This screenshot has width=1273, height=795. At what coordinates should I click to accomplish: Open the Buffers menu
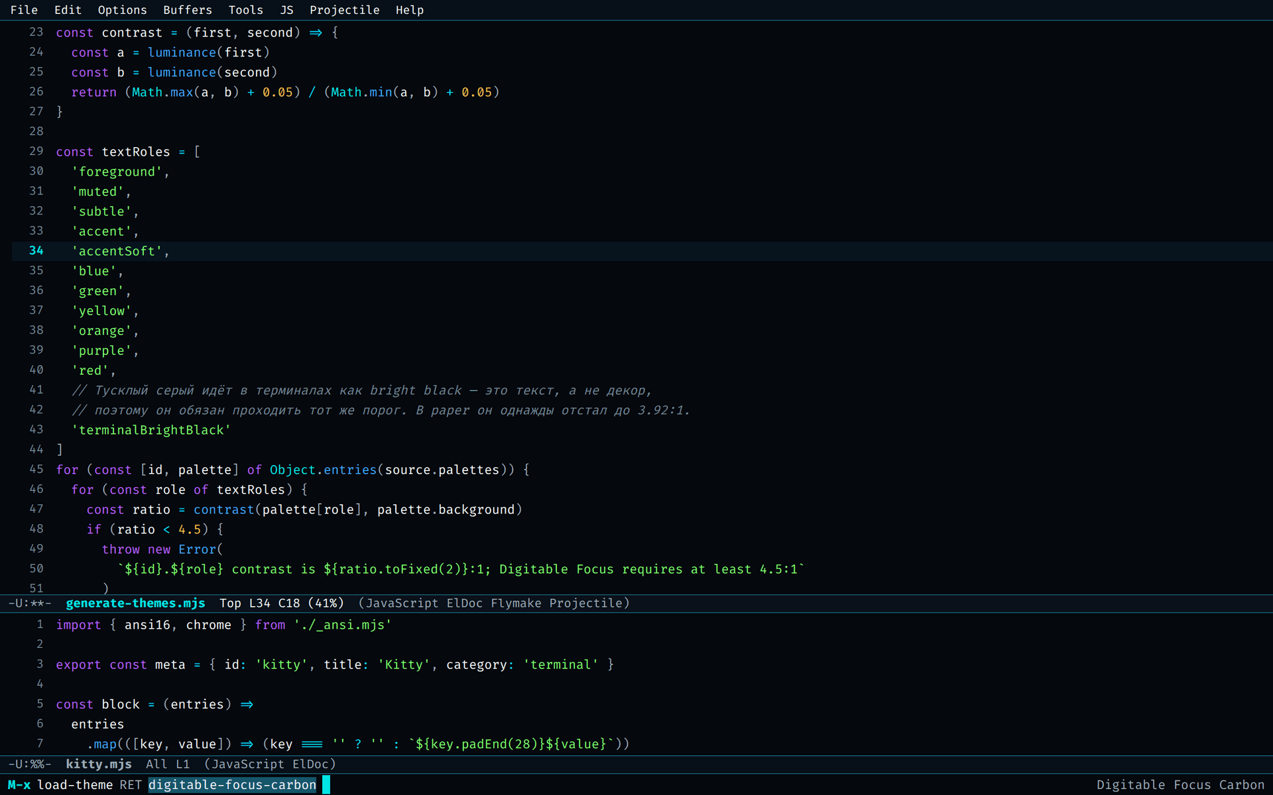188,10
